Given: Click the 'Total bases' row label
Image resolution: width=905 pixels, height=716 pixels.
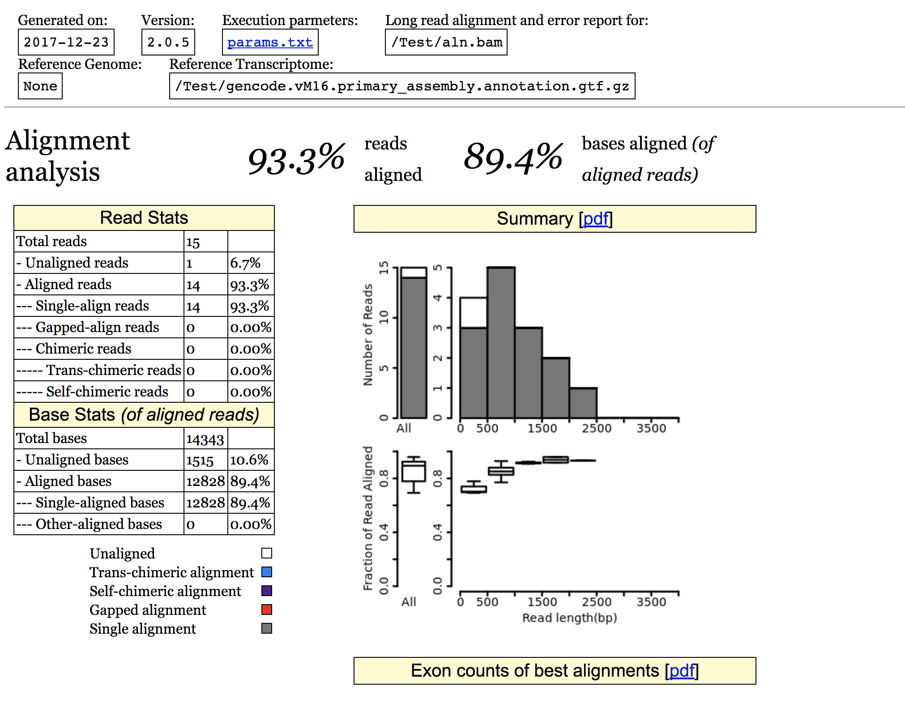Looking at the screenshot, I should tap(51, 438).
